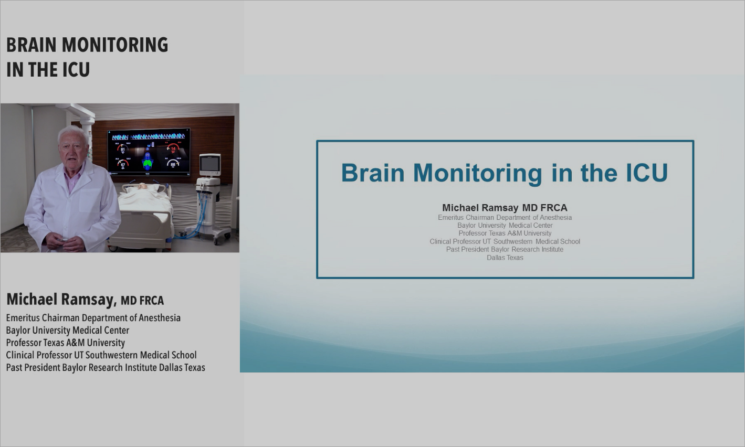Viewport: 745px width, 447px height.
Task: Select the slide title Brain Monitoring in the ICU
Action: 505,172
